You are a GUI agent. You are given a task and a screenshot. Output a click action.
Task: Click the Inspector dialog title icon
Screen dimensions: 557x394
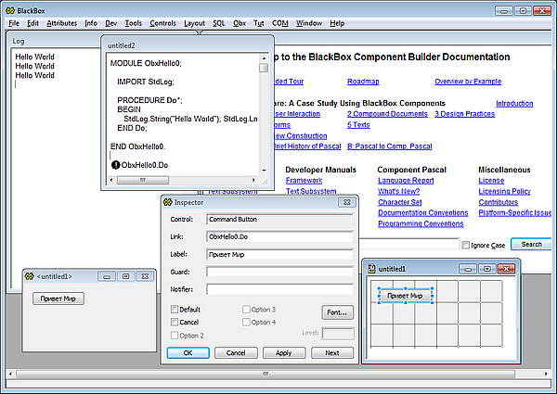coord(168,201)
